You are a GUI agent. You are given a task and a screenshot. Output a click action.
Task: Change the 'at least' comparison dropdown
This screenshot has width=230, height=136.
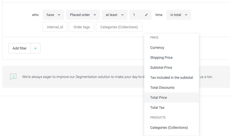[114, 15]
